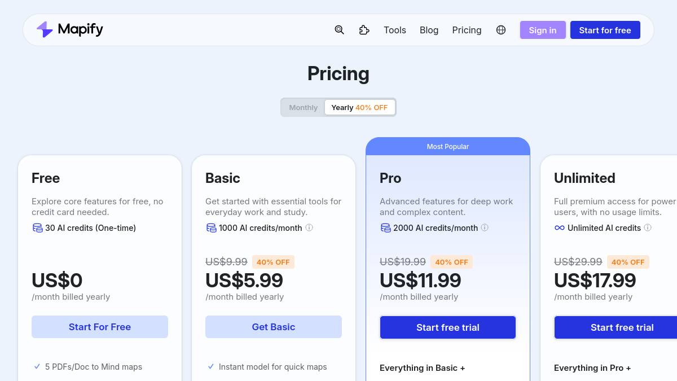
Task: Click the infinity icon in Unlimited plan
Action: 560,228
